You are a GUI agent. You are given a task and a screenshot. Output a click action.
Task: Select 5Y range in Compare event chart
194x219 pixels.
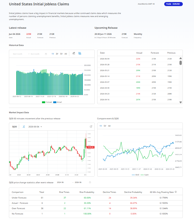105,126
